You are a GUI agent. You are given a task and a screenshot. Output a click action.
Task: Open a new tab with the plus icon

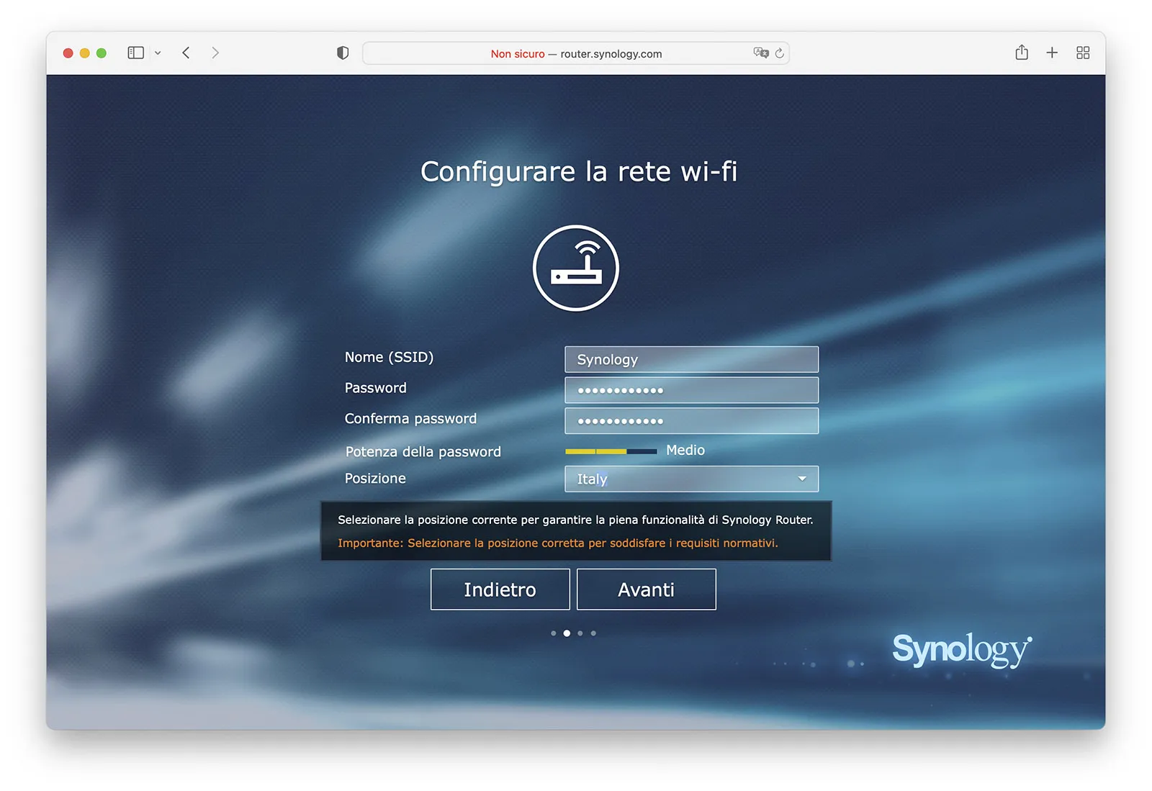tap(1052, 53)
